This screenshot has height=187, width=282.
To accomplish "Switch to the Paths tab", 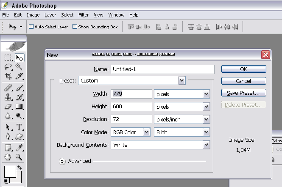I will tap(277, 140).
